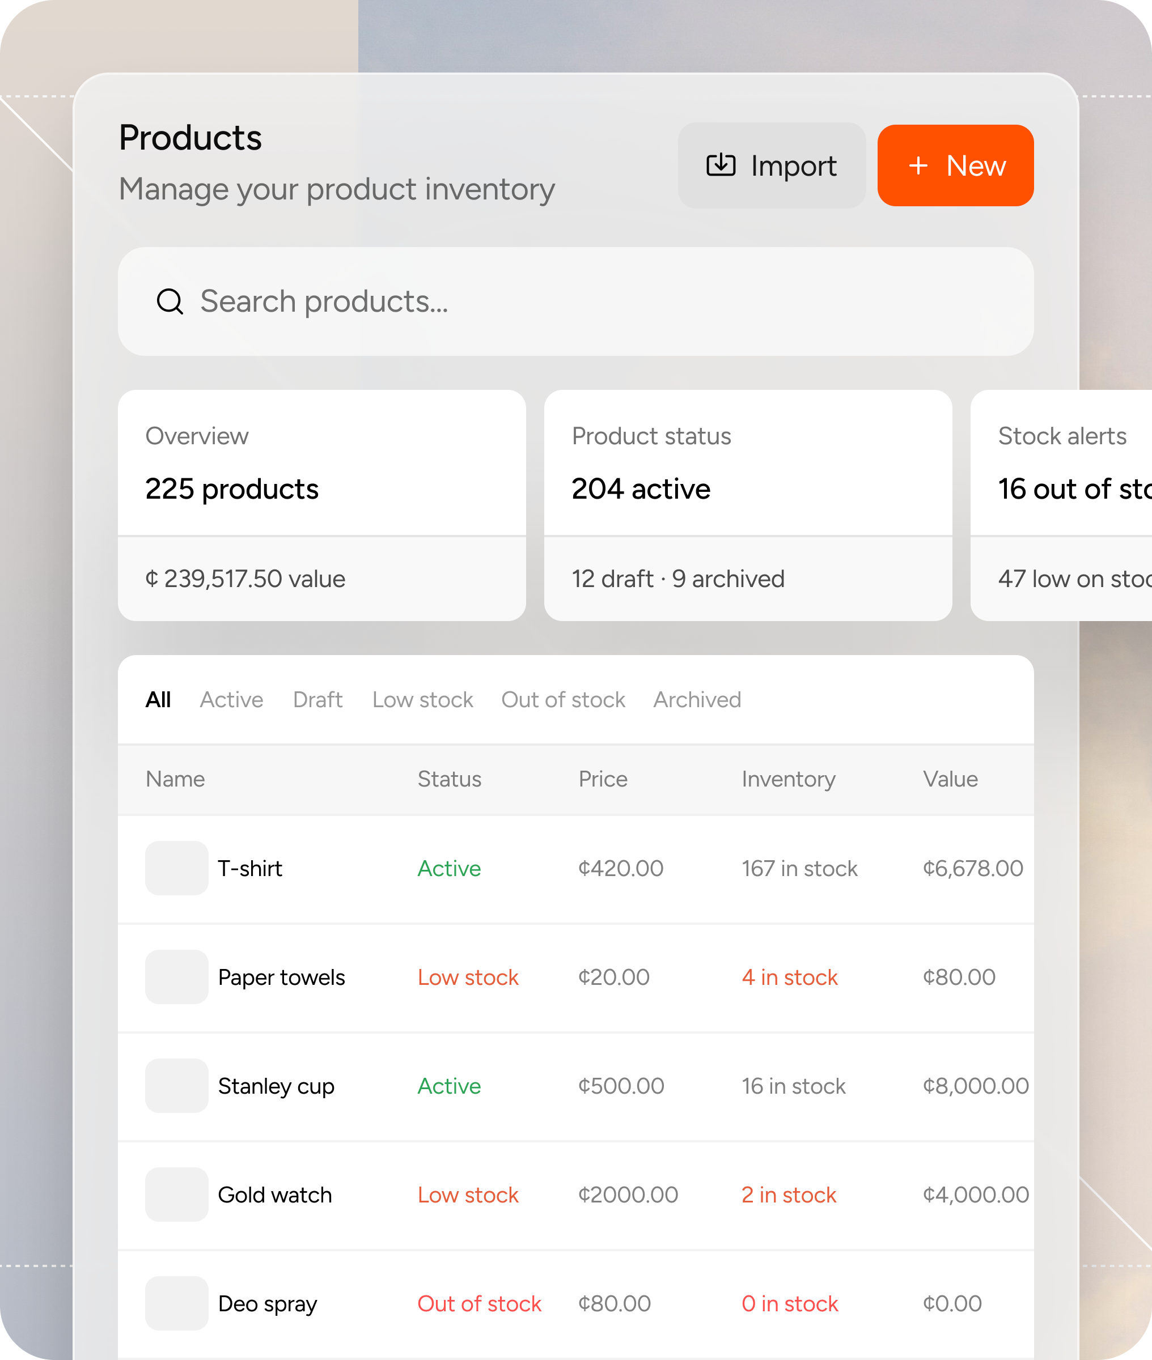Click the Stanley cup product thumbnail
The height and width of the screenshot is (1360, 1152).
(x=176, y=1085)
